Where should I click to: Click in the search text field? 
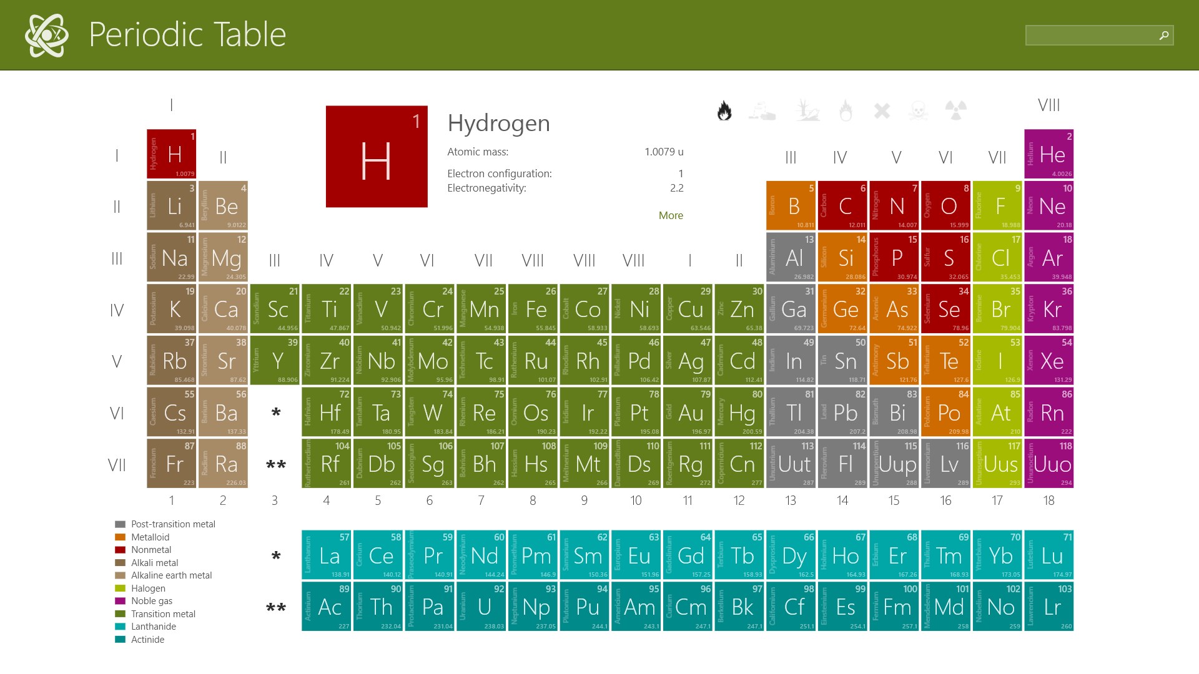[x=1090, y=36]
